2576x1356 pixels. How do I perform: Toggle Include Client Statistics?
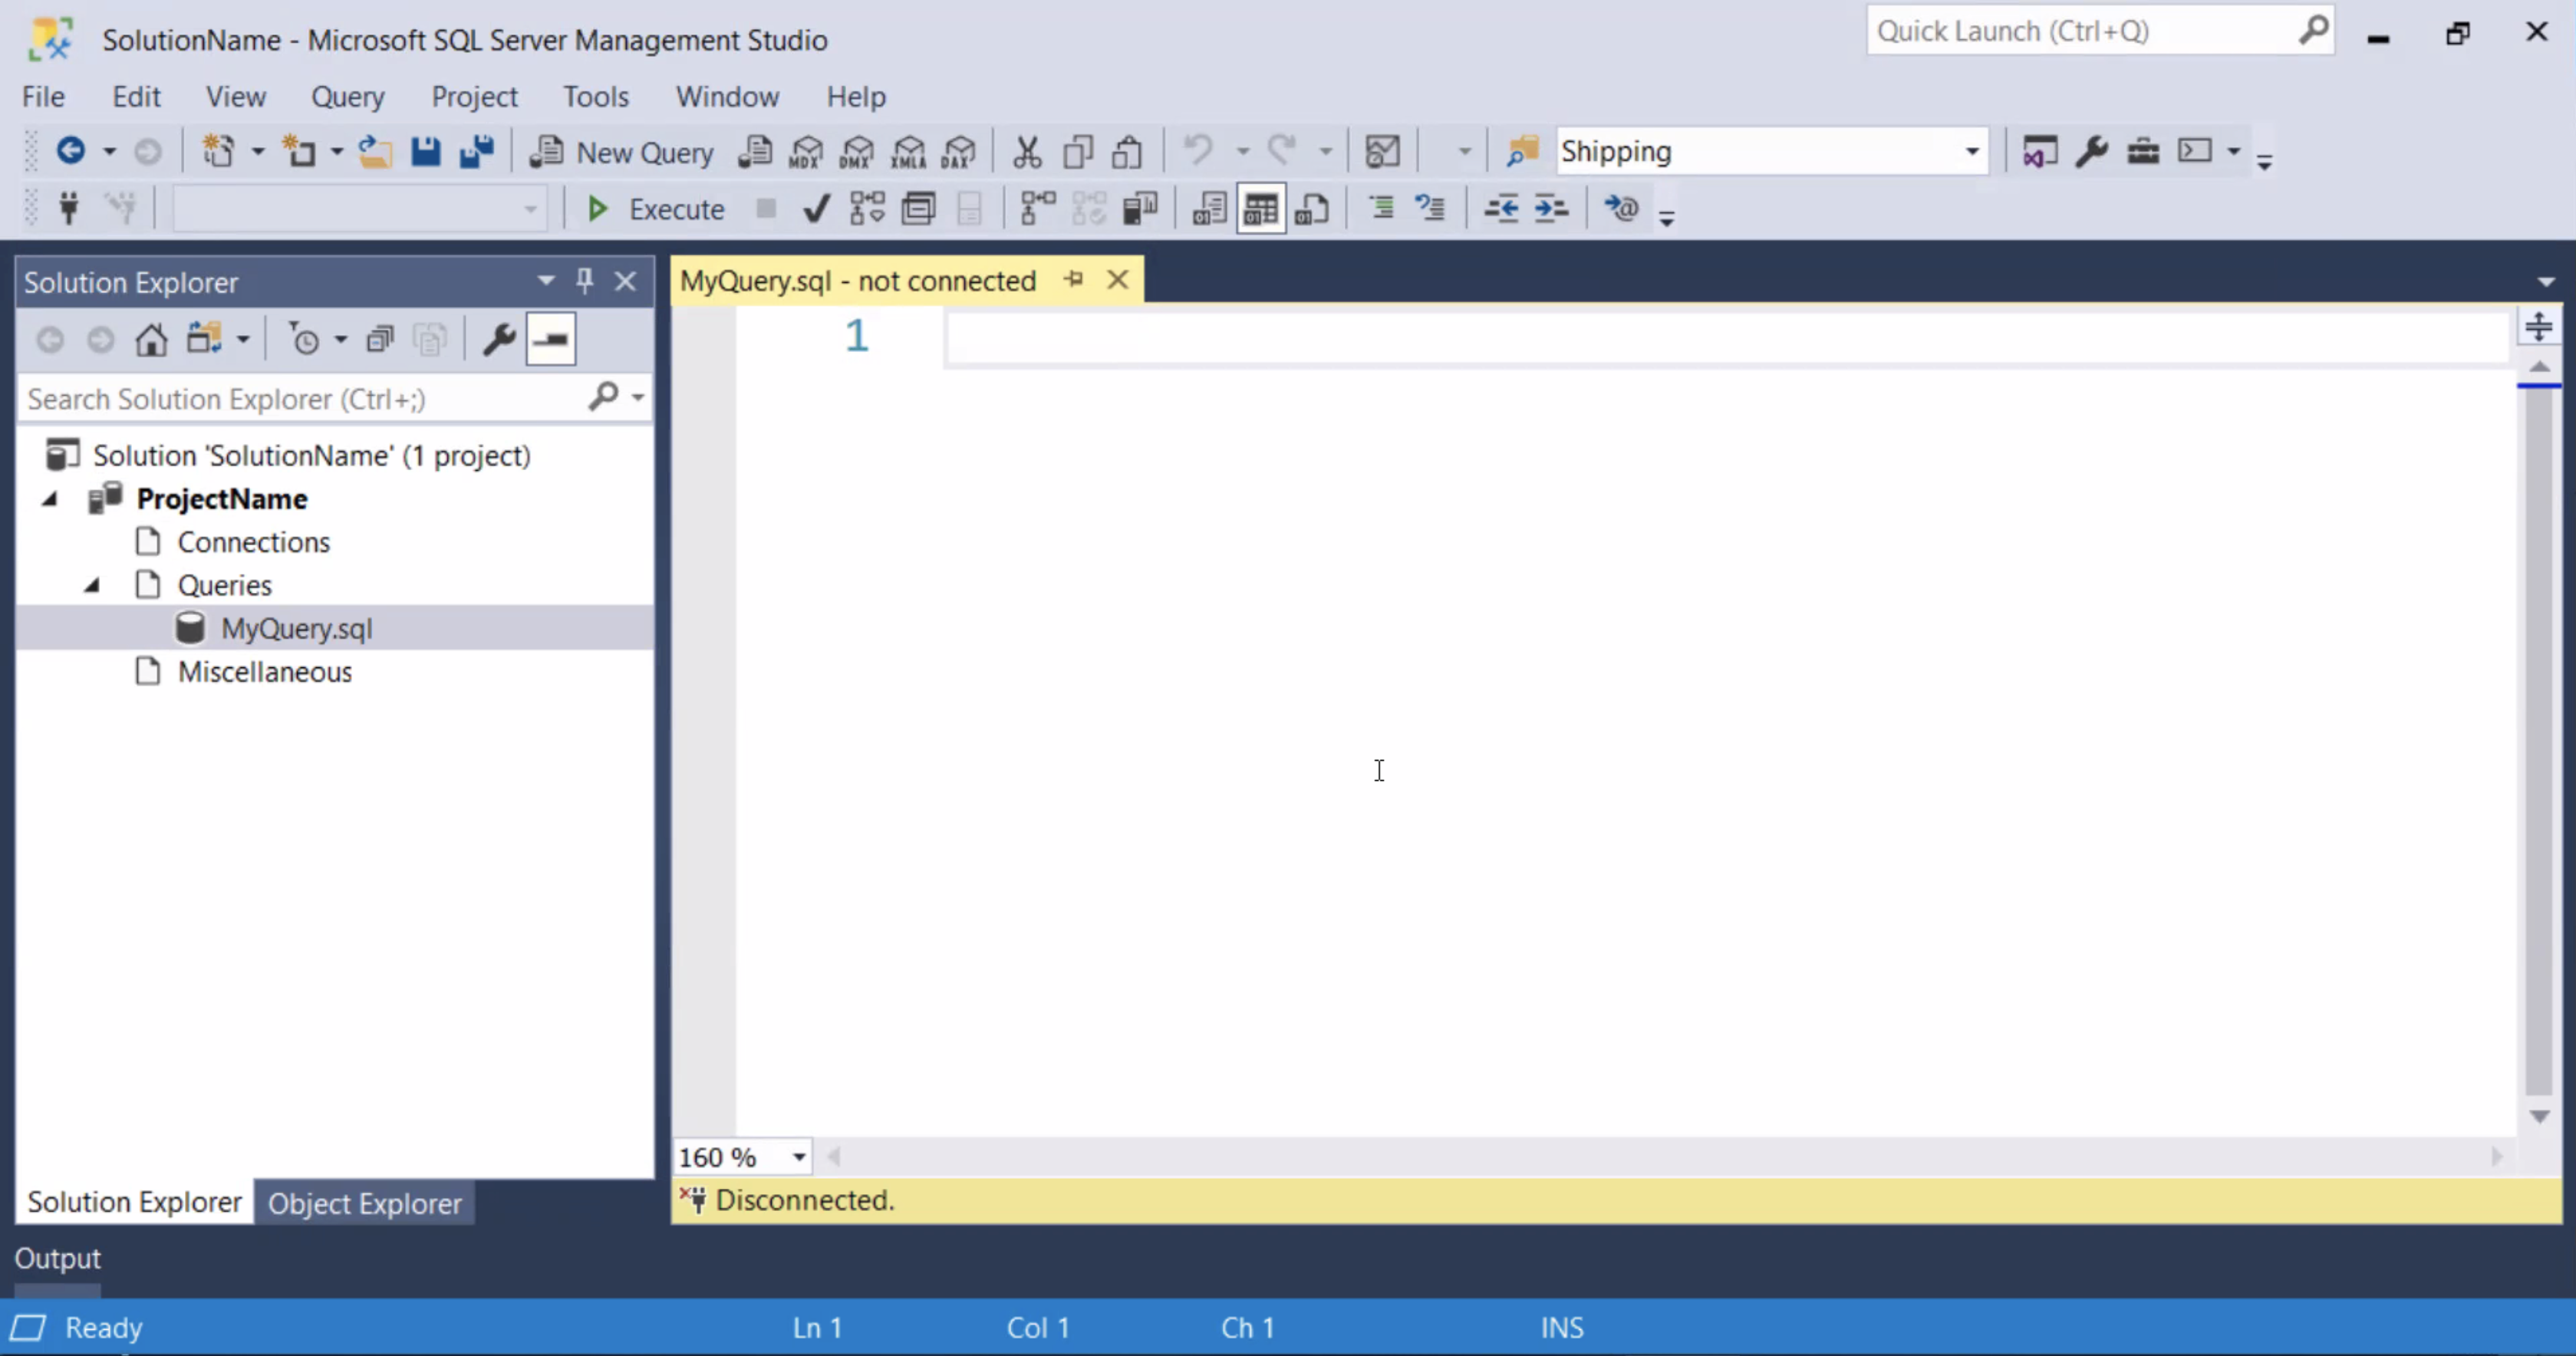pos(1139,208)
